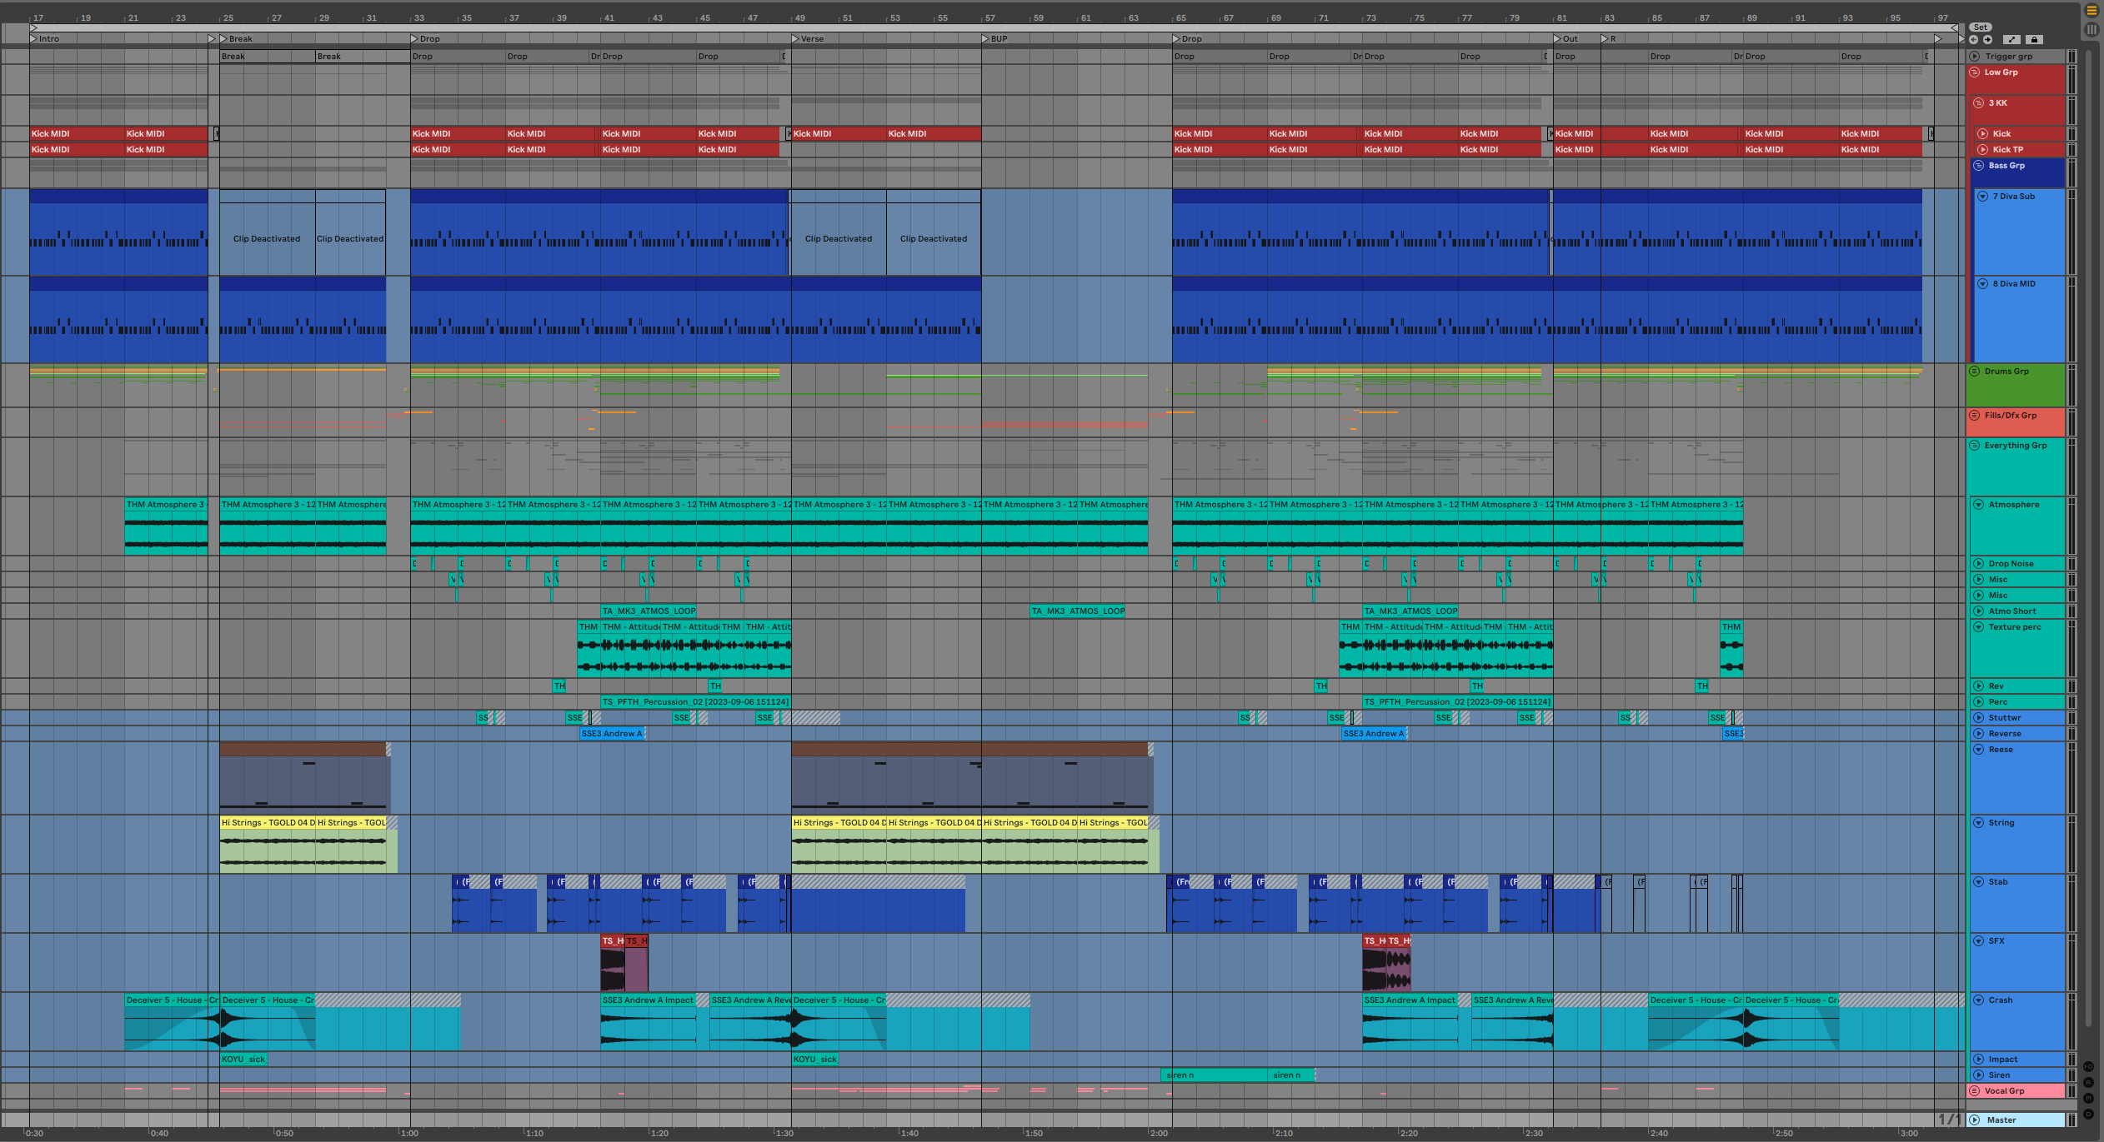Collapse the Texture perc track
This screenshot has width=2104, height=1142.
coord(1978,627)
